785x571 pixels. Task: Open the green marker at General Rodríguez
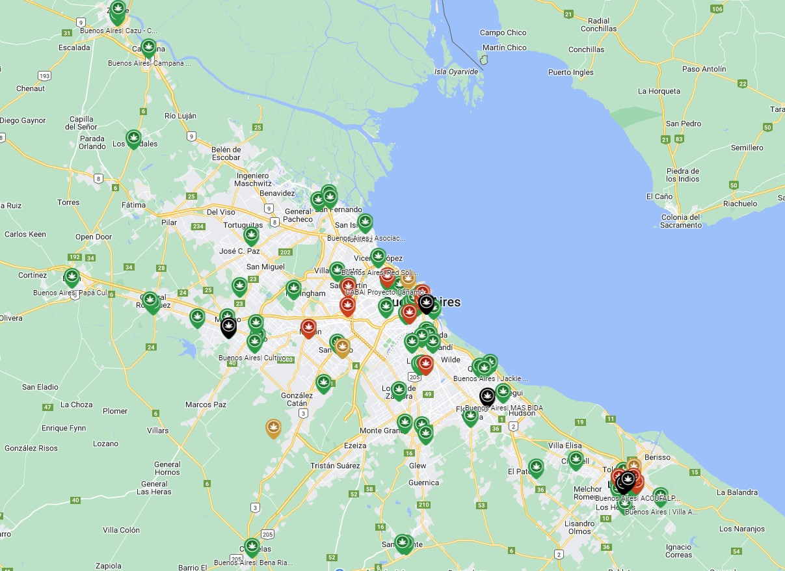point(151,301)
